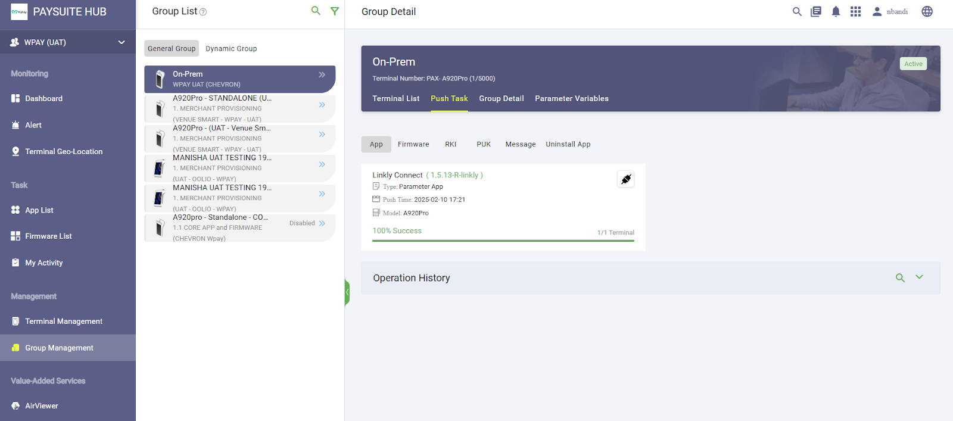Open the apps grid menu
The width and height of the screenshot is (953, 421).
coord(855,11)
